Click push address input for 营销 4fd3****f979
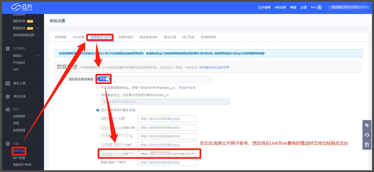 click(x=167, y=162)
